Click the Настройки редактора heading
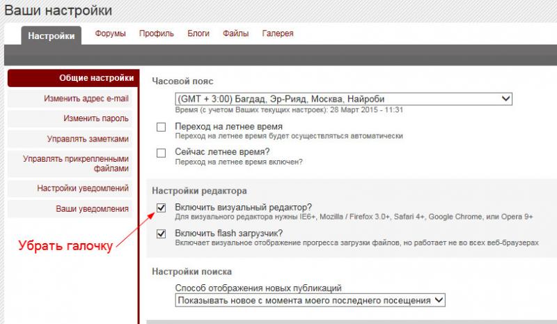This screenshot has width=557, height=324. pos(199,191)
